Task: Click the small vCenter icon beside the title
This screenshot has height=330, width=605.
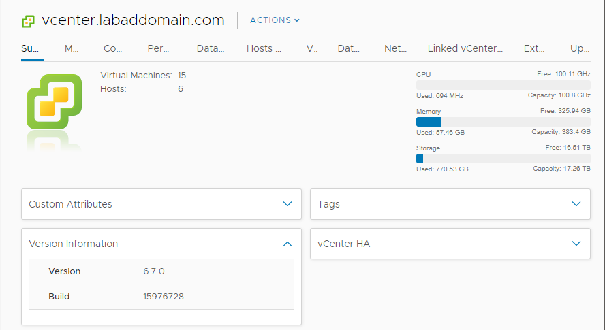Action: [28, 21]
